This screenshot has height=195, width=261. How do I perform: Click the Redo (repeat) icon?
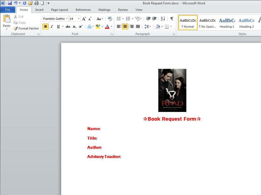(x=24, y=3)
